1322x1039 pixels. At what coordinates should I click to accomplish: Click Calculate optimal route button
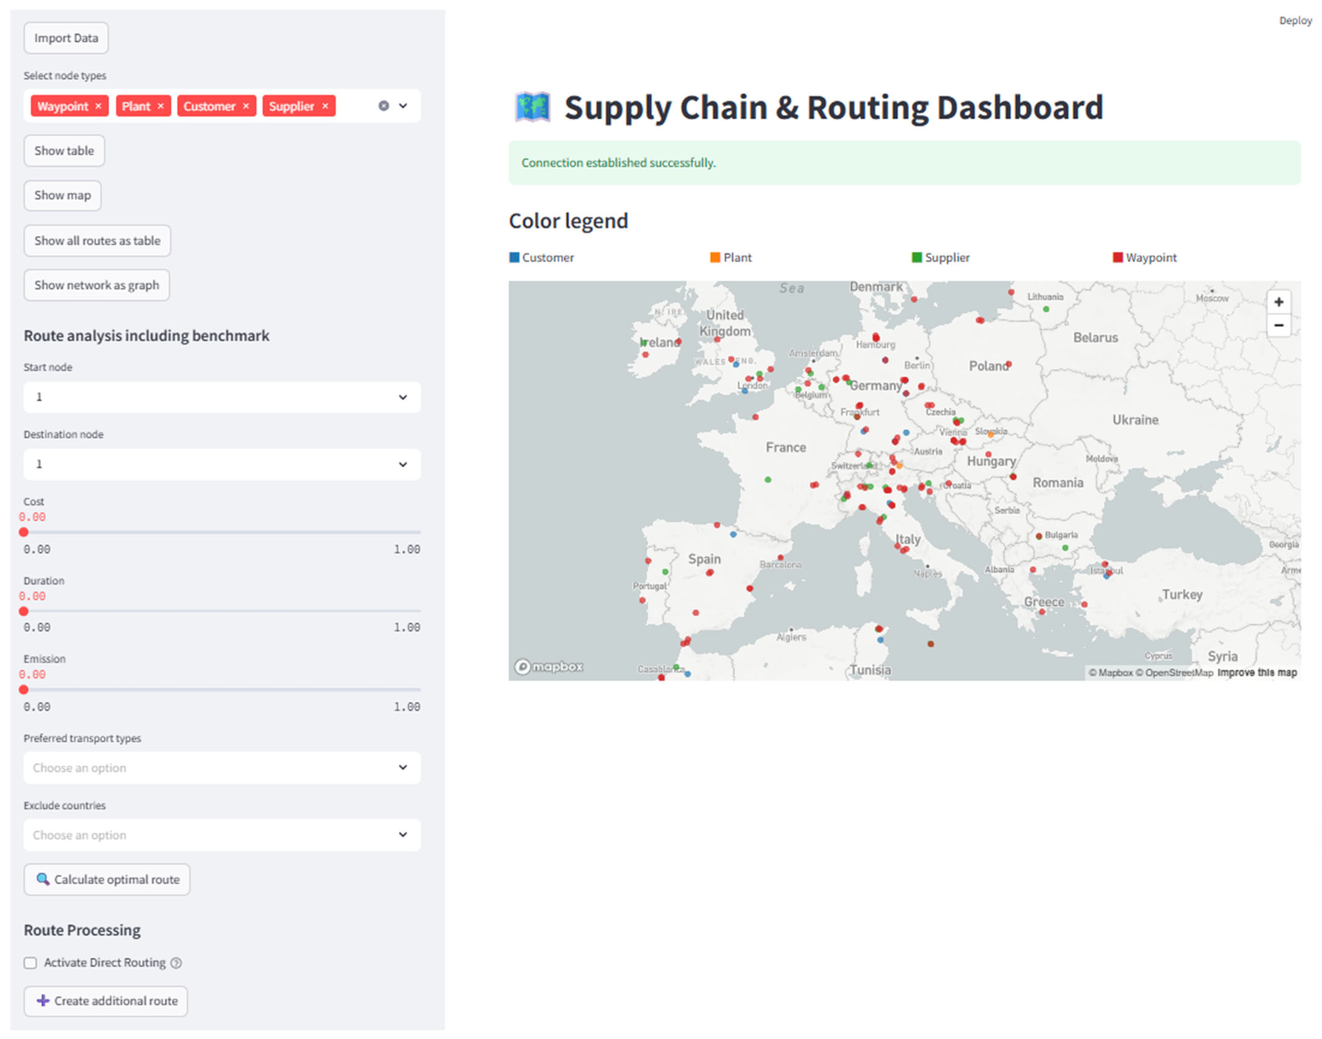[107, 880]
